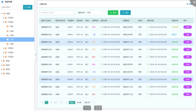Expand the 项目3 node
Viewport: 196px width, 111px height.
[x=1, y=65]
